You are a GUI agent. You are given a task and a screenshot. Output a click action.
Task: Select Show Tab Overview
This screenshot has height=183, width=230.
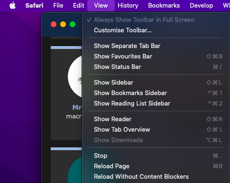(156, 130)
